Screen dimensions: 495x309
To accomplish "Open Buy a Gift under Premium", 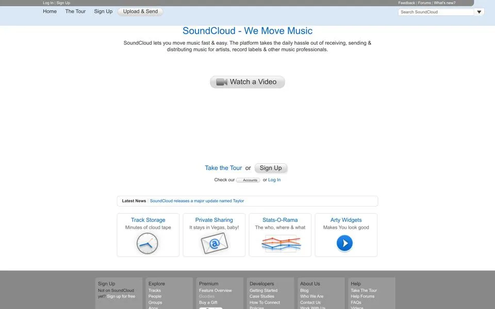I will [208, 302].
